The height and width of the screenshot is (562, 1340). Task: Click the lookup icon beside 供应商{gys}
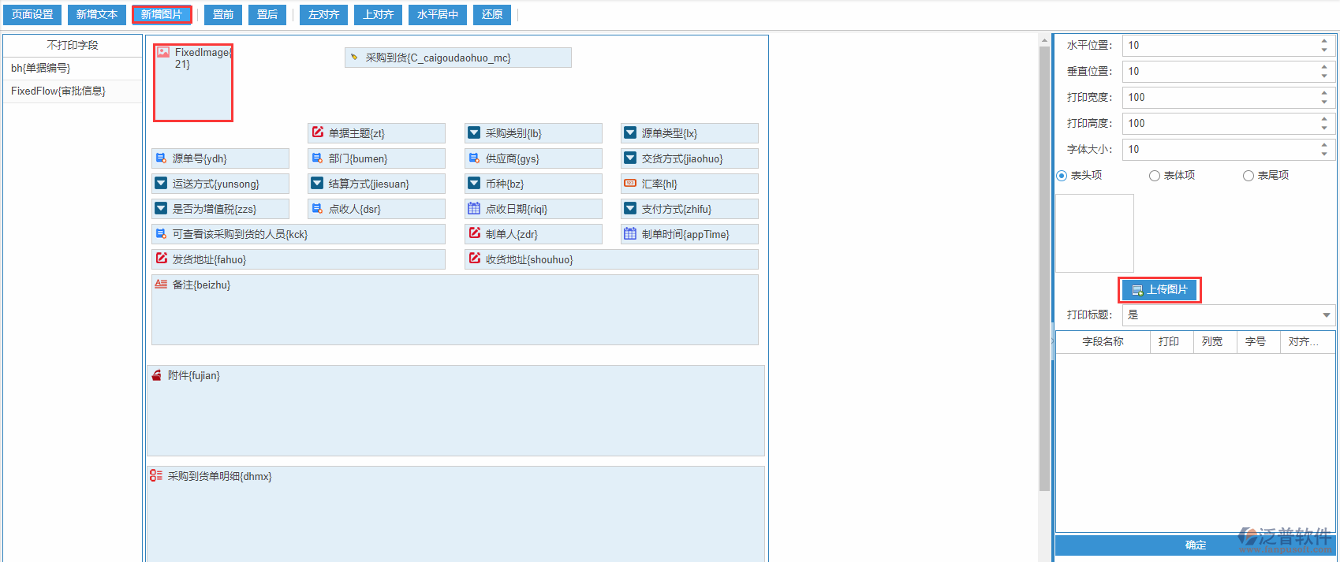pyautogui.click(x=474, y=158)
